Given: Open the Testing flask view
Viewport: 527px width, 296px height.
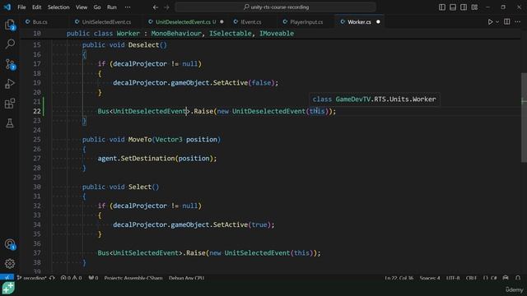Looking at the screenshot, I should pos(10,123).
